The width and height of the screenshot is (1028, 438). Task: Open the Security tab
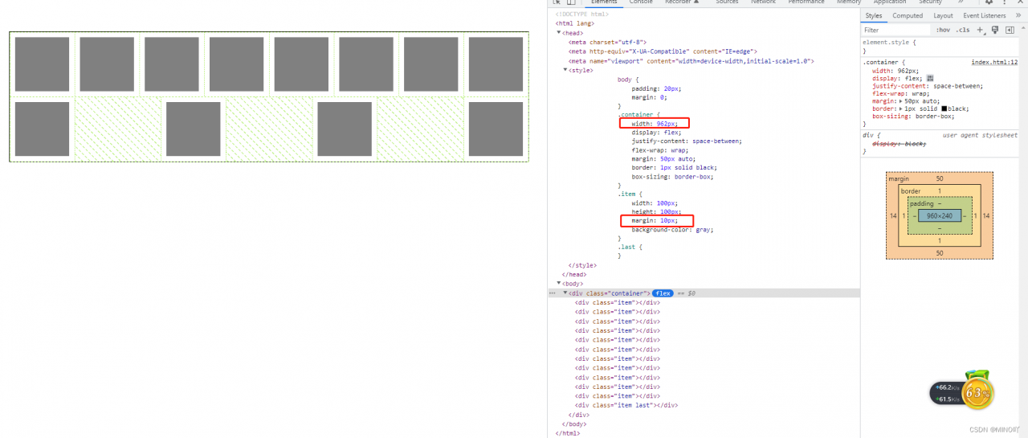(x=930, y=2)
